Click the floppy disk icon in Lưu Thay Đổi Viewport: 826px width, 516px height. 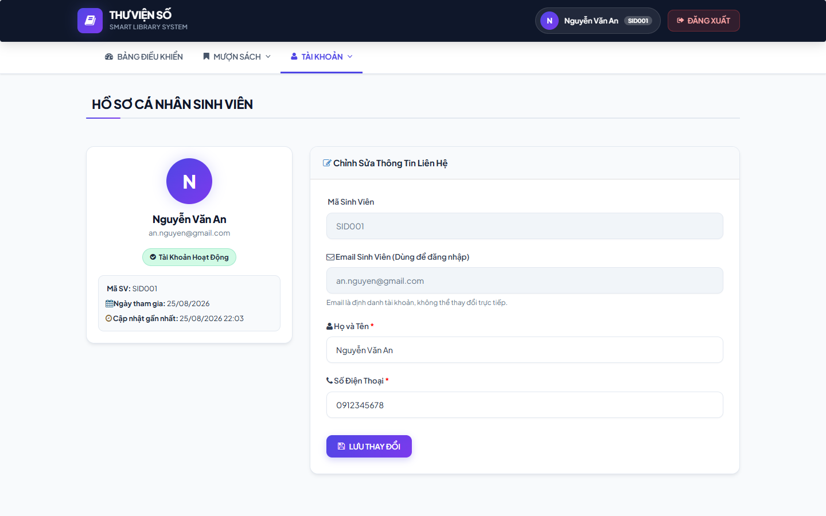click(x=341, y=446)
